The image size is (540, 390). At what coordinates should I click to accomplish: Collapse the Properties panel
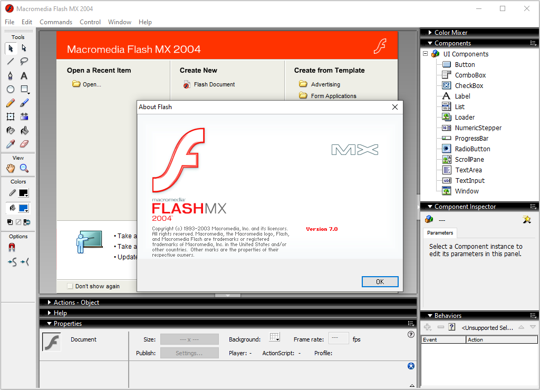pos(49,324)
